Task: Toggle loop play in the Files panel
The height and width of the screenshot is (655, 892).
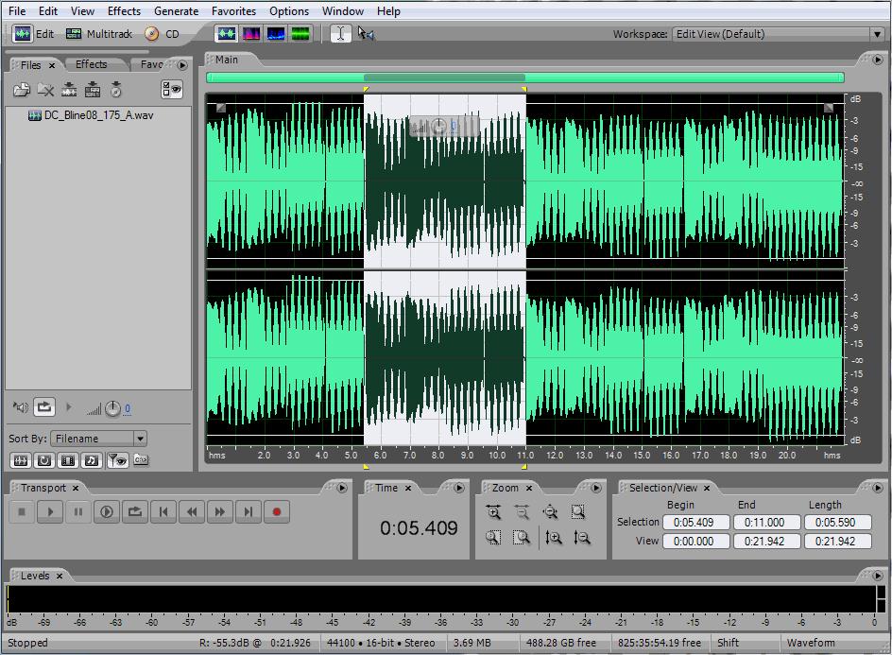Action: (44, 408)
